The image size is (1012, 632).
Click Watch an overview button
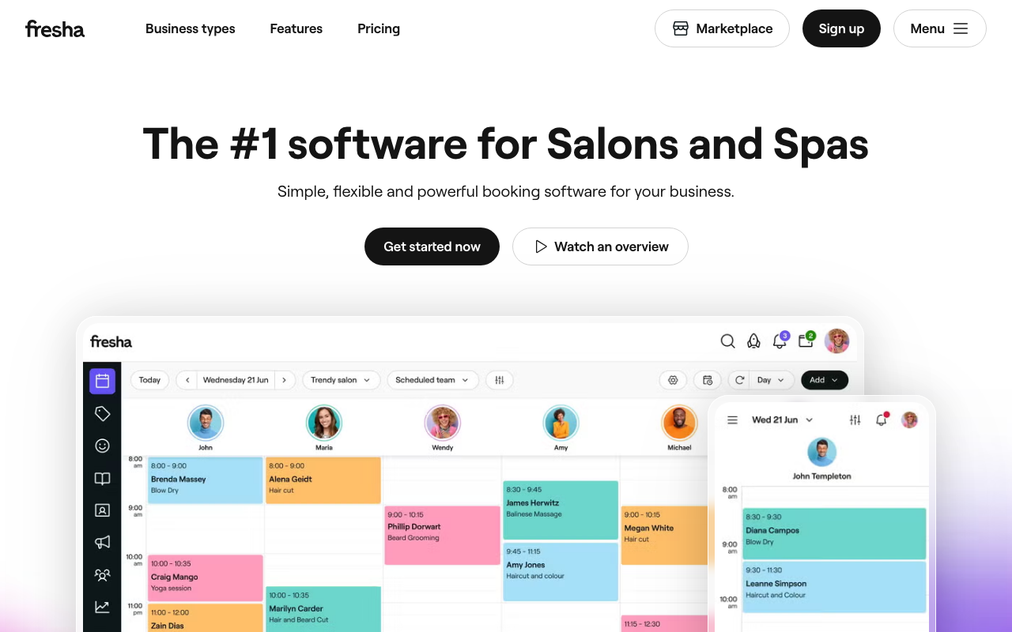tap(600, 246)
